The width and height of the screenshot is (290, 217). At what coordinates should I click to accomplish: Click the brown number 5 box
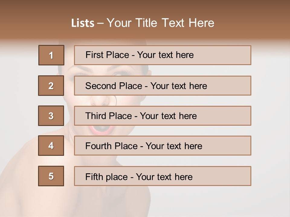pos(51,176)
